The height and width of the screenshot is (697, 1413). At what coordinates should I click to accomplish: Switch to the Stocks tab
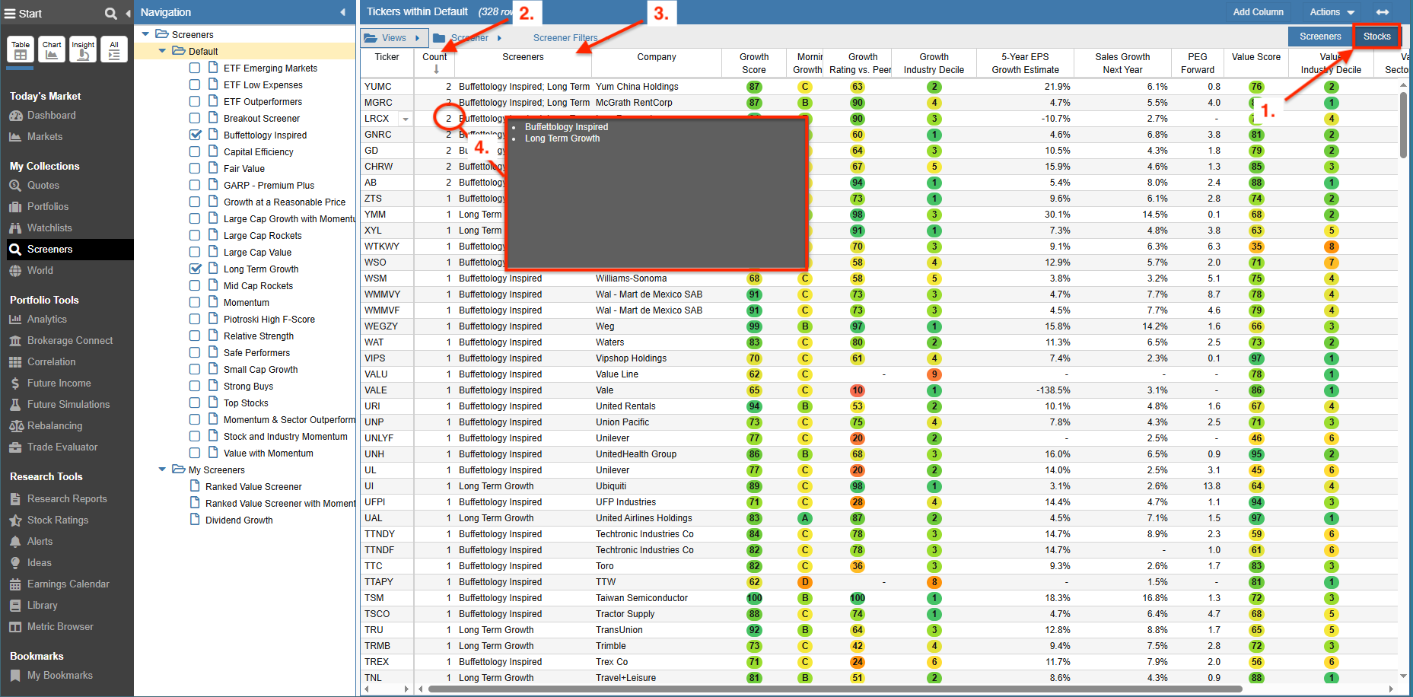pyautogui.click(x=1376, y=37)
